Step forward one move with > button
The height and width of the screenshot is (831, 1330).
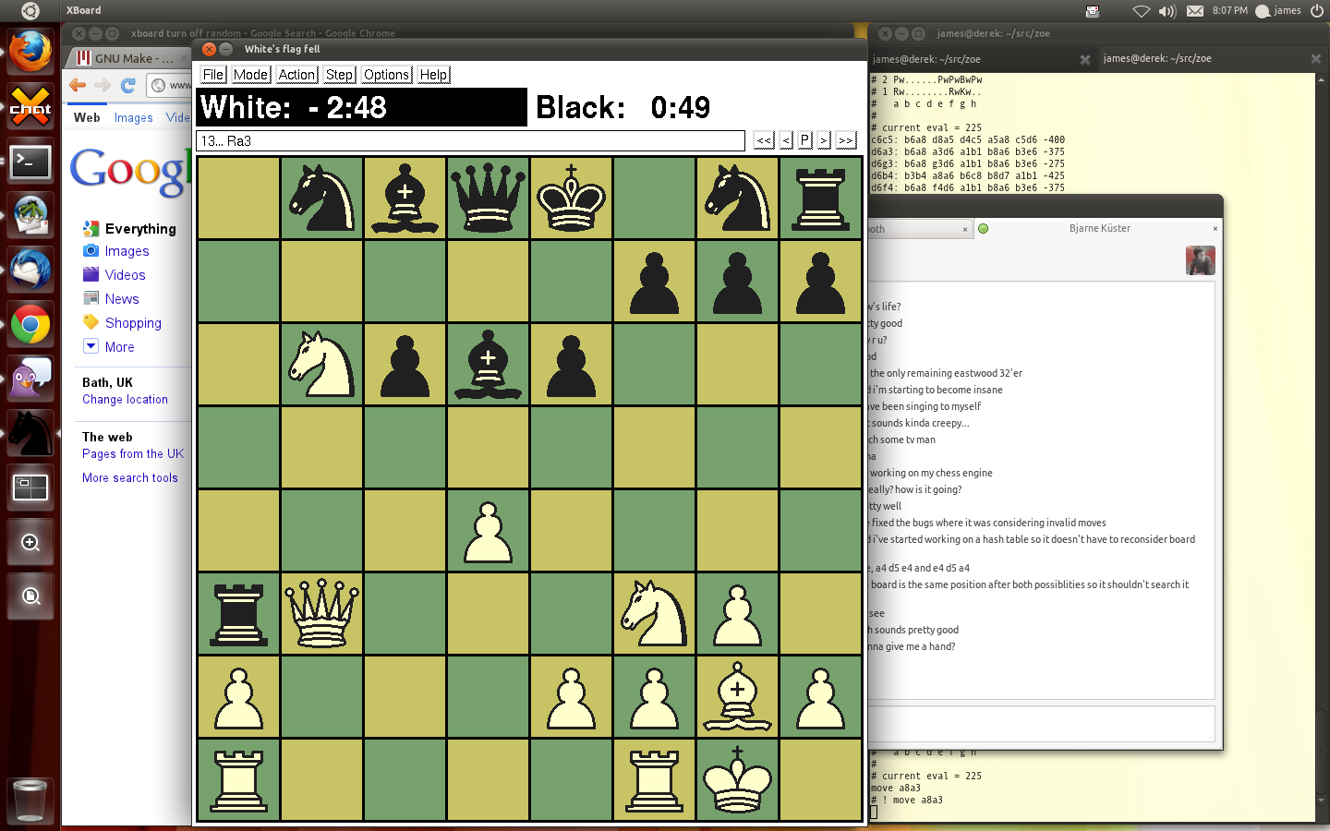click(824, 140)
